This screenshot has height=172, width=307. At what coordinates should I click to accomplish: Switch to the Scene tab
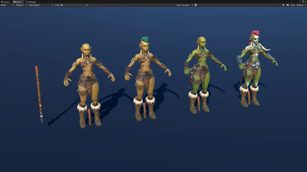click(x=6, y=2)
